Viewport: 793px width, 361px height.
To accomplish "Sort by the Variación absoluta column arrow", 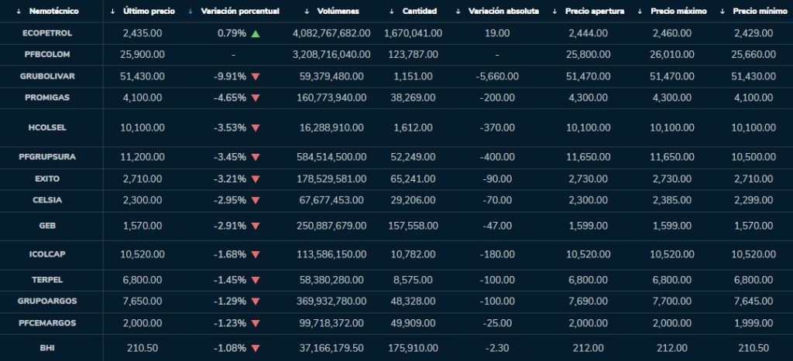I will (458, 11).
